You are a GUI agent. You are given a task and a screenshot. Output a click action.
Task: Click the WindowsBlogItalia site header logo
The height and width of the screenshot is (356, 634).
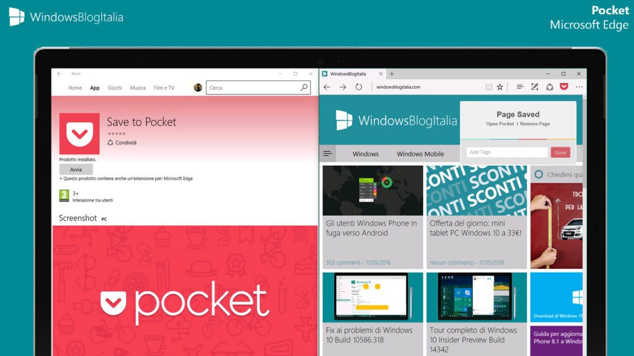click(396, 121)
